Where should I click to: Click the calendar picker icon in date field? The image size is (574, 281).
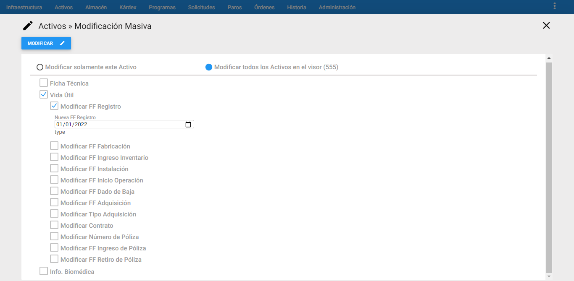click(188, 125)
